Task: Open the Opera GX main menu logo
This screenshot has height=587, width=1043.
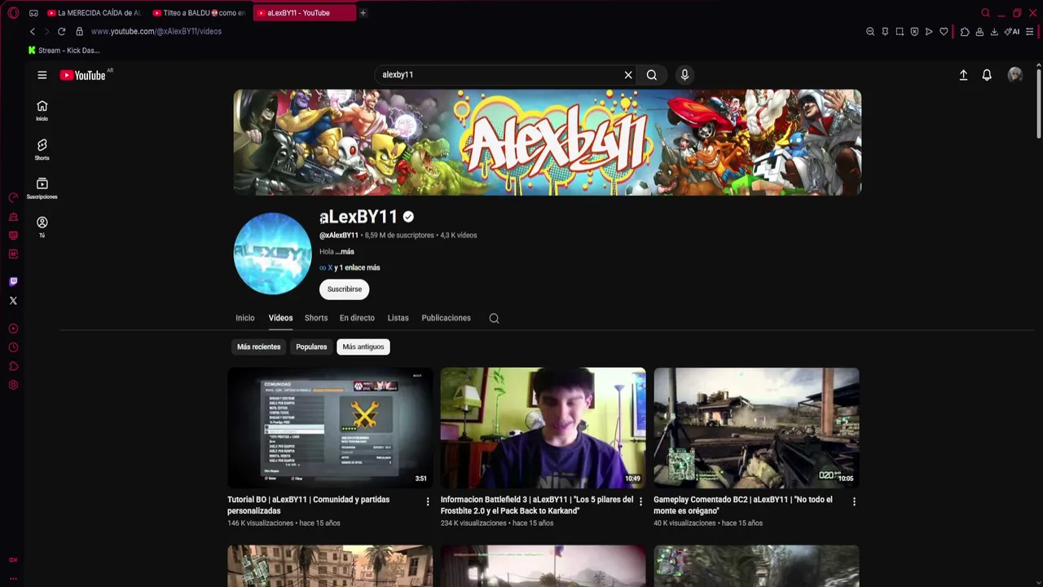Action: click(13, 13)
